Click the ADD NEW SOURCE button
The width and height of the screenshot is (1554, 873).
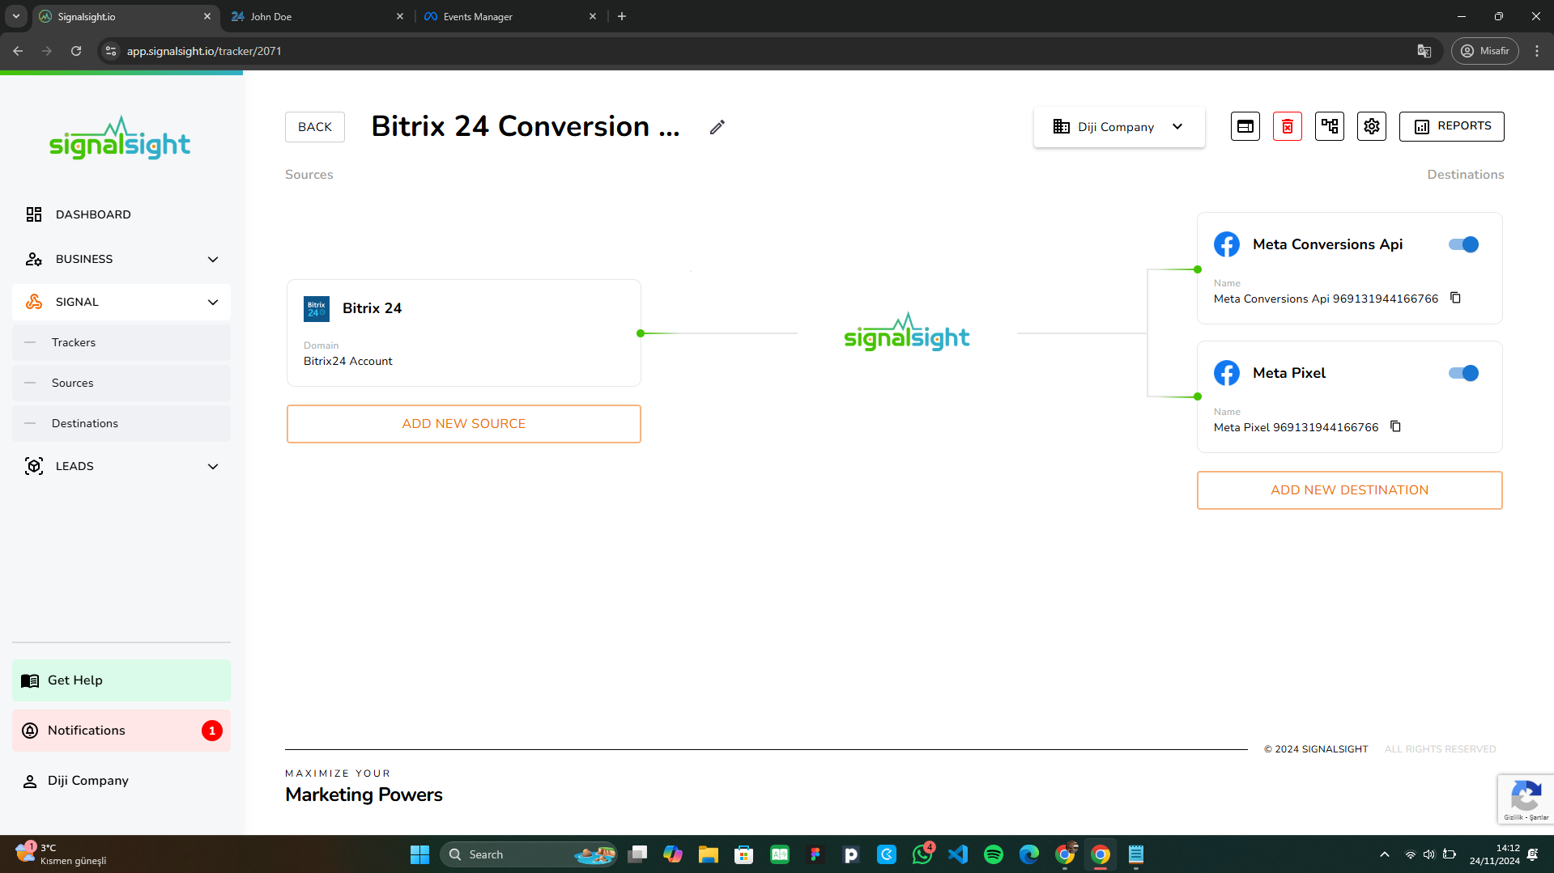[x=463, y=424]
